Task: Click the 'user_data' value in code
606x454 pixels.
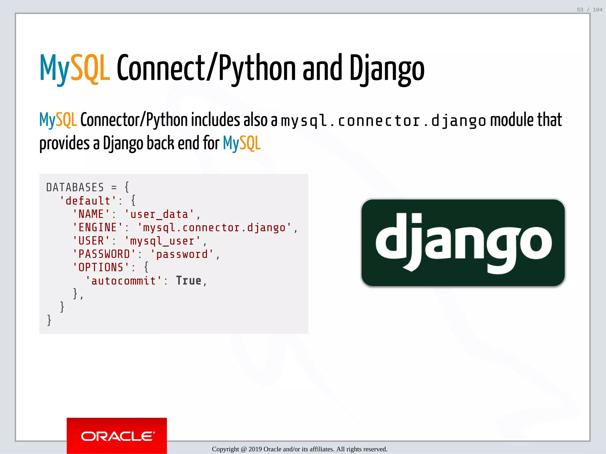Action: pyautogui.click(x=159, y=214)
